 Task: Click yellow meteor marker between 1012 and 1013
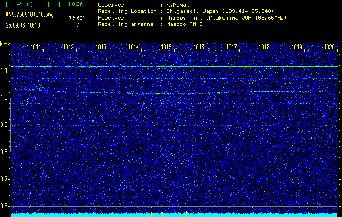101,214
